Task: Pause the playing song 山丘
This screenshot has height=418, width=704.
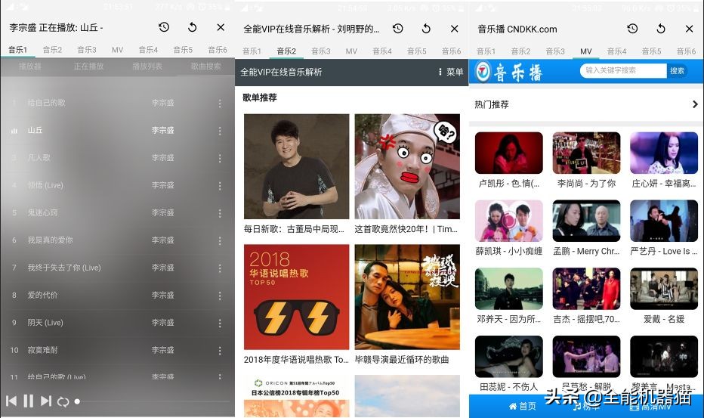Action: pos(28,401)
